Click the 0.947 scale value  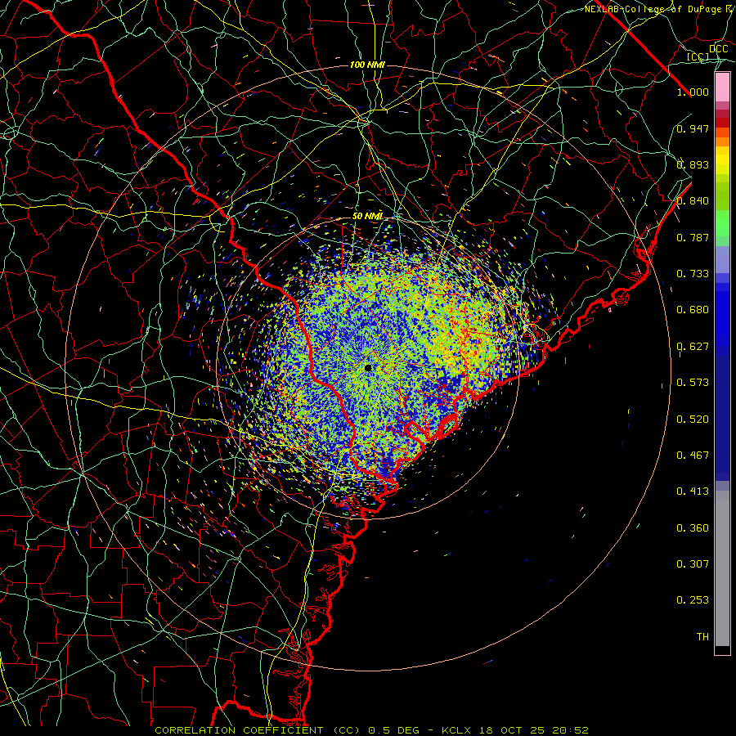pos(693,128)
